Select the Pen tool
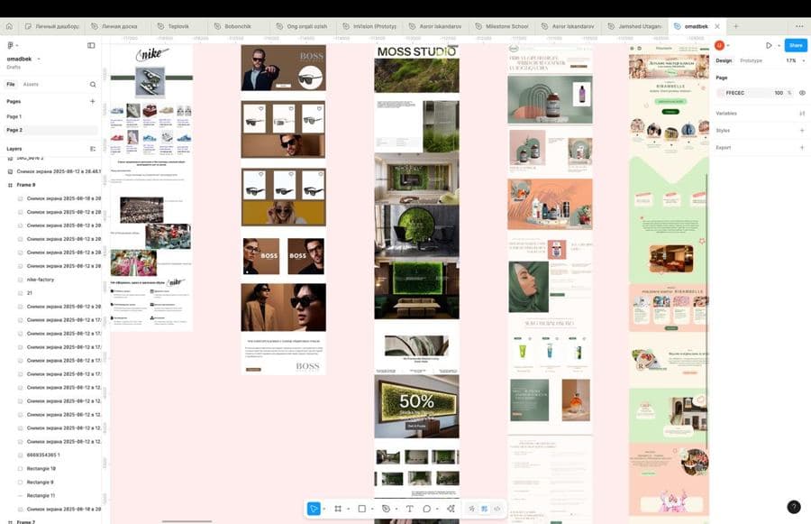 tap(386, 509)
